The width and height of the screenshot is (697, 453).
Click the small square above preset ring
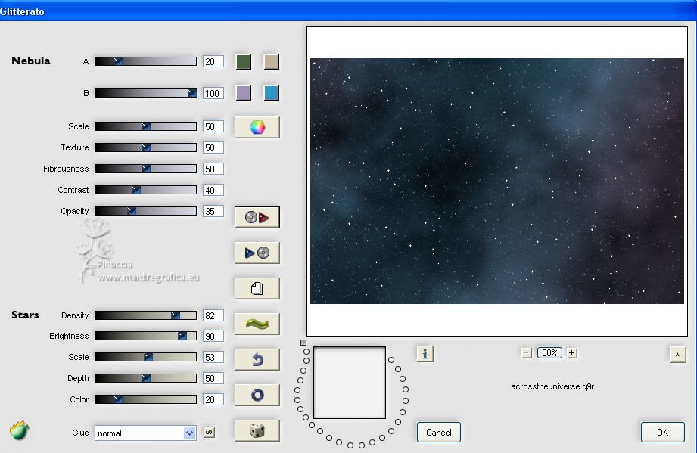pyautogui.click(x=303, y=343)
